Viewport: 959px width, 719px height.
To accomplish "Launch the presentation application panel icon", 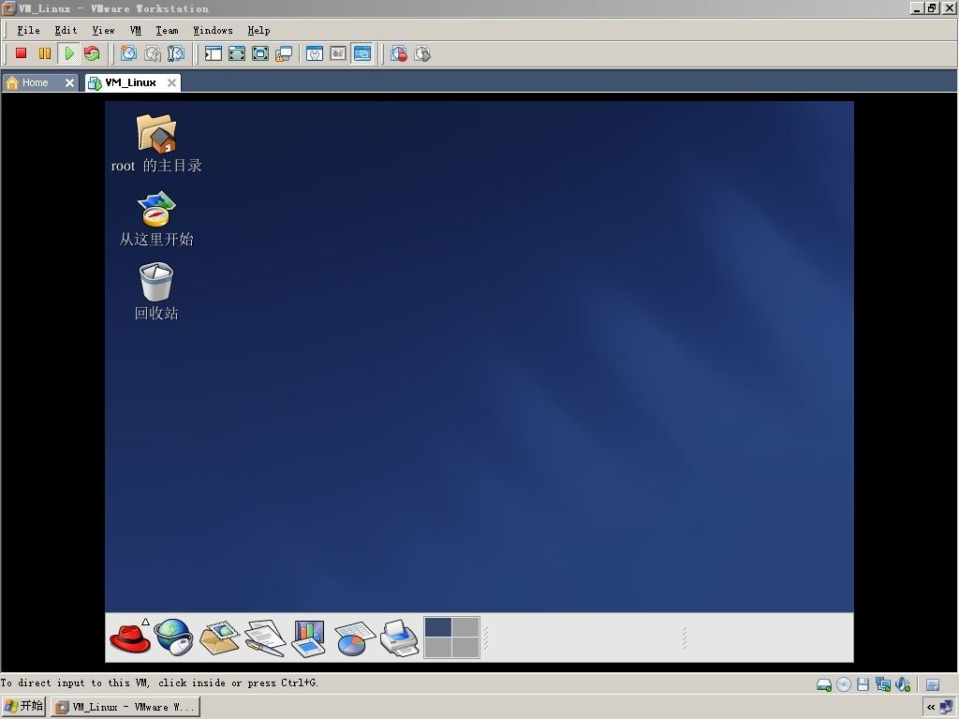I will [309, 638].
